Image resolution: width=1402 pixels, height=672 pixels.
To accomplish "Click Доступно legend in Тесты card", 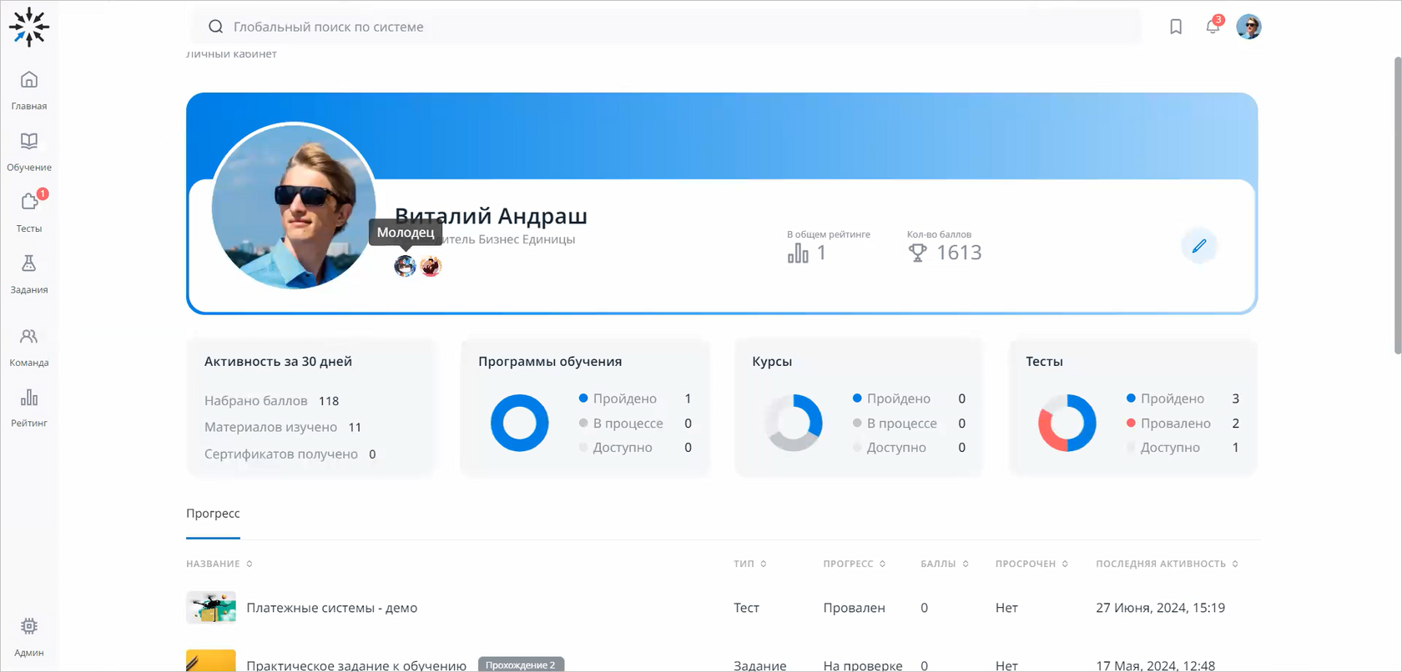I will coord(1163,448).
